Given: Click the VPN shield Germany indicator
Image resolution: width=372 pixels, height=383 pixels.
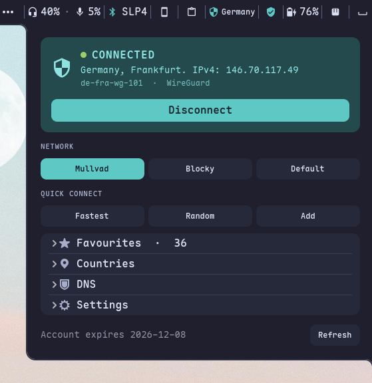Looking at the screenshot, I should point(232,12).
